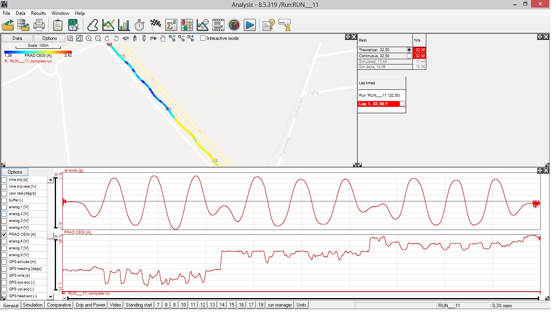Select the Continuous best radio button
556x315 pixels.
pos(409,56)
